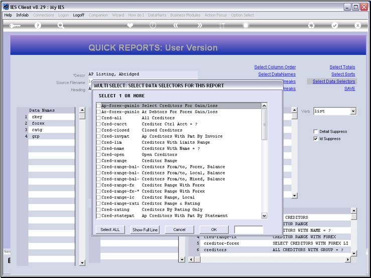This screenshot has width=371, height=278.
Task: Click the heart favorites icon
Action: (130, 25)
